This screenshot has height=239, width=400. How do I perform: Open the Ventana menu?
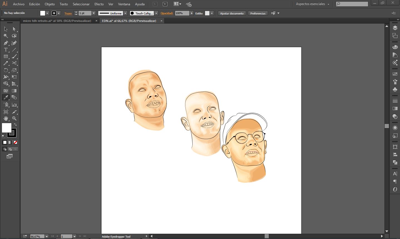[x=124, y=4]
